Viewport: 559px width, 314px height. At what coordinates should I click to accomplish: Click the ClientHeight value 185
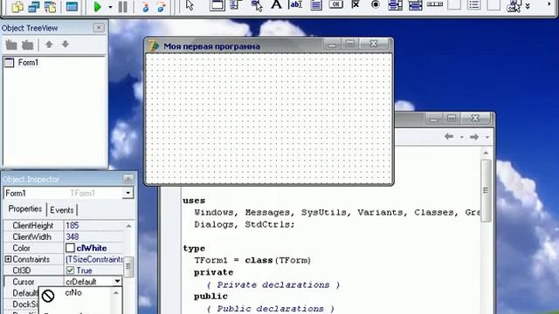pyautogui.click(x=72, y=226)
